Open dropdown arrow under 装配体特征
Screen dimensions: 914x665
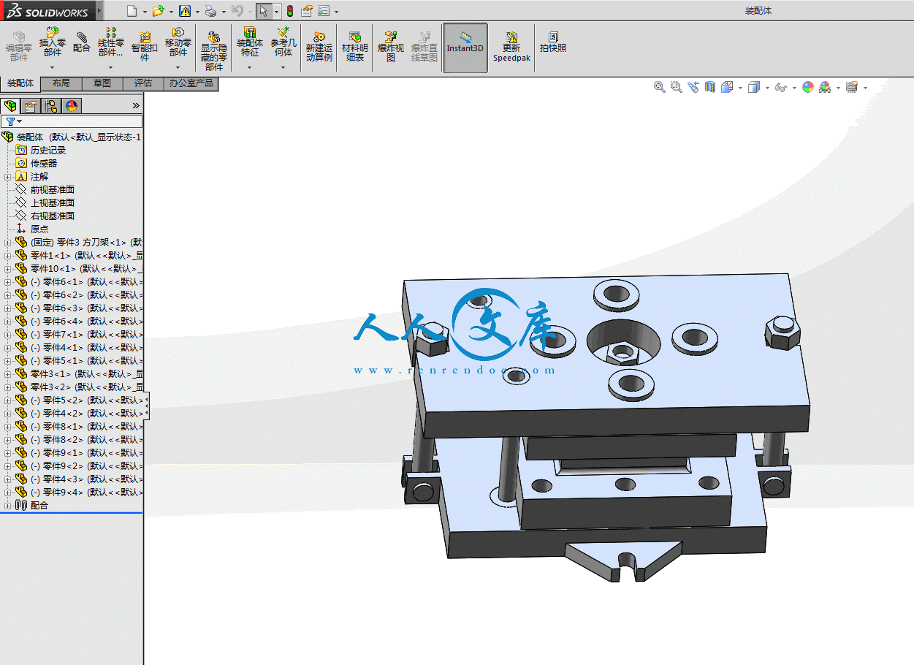[249, 68]
